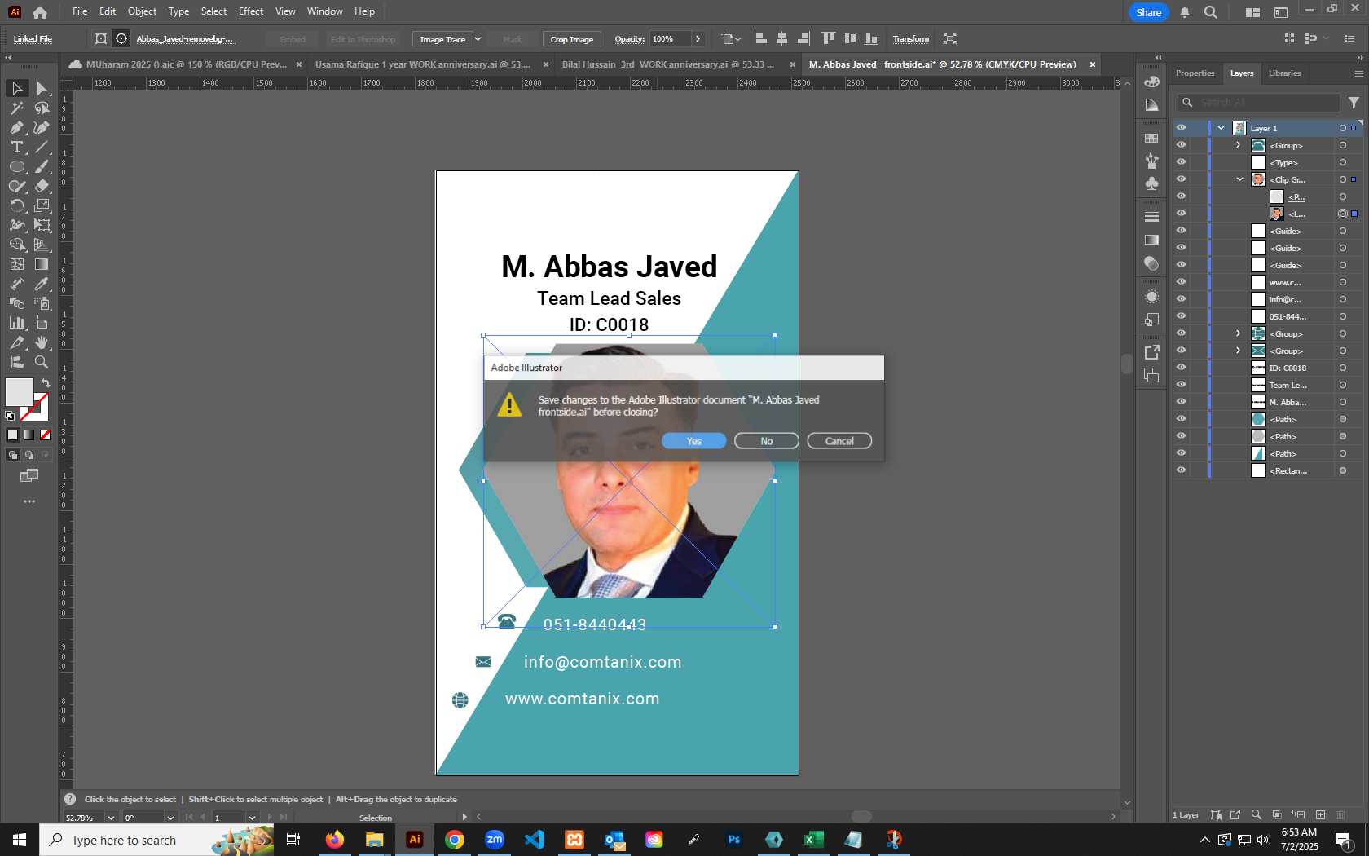Swap fill and stroke colors
Image resolution: width=1369 pixels, height=856 pixels.
pyautogui.click(x=46, y=383)
